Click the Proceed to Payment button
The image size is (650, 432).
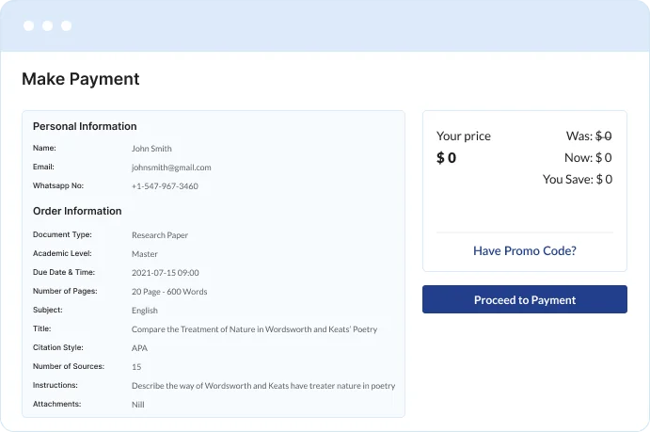pos(524,300)
